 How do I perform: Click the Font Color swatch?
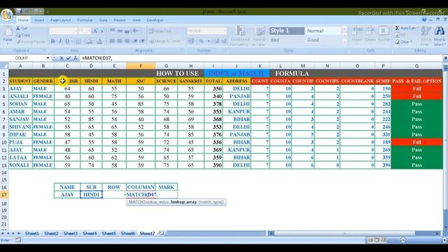100,41
